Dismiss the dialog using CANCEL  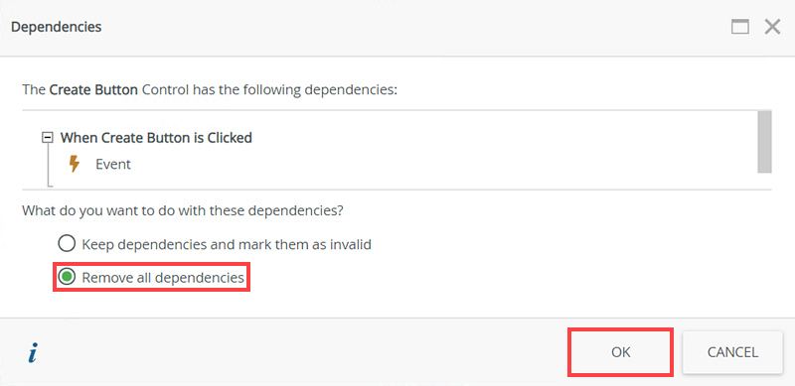pos(732,352)
